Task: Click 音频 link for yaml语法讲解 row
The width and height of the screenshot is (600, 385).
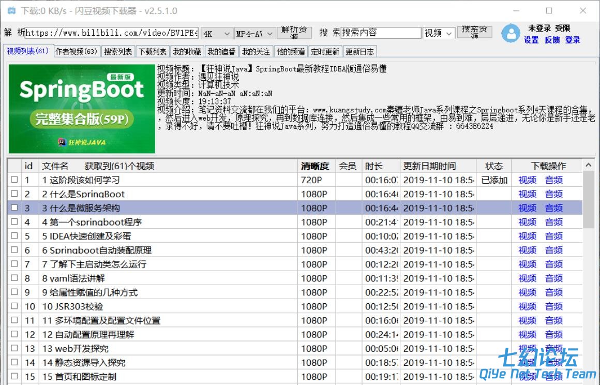Action: pos(553,278)
